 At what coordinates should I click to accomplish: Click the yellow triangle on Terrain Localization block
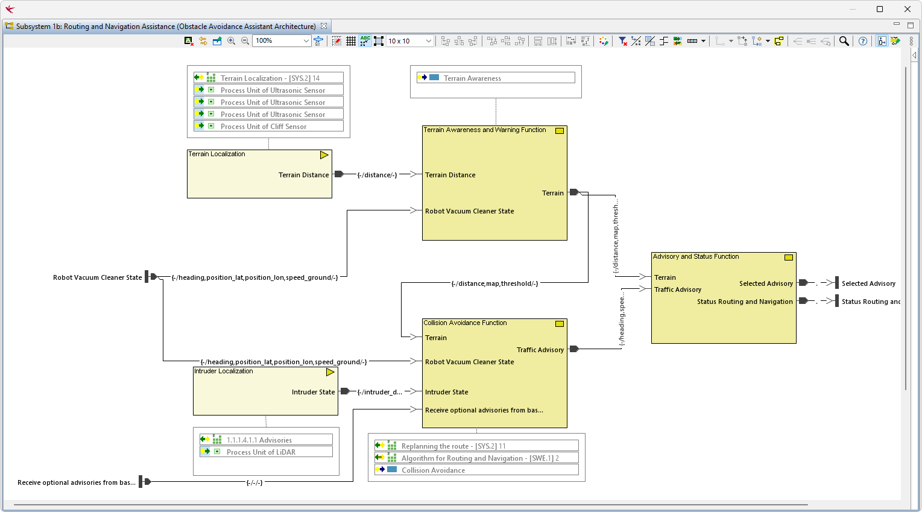click(324, 155)
